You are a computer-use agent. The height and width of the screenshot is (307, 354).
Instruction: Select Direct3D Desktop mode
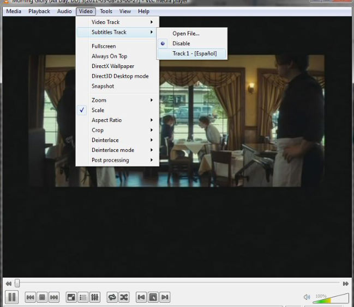pyautogui.click(x=117, y=76)
